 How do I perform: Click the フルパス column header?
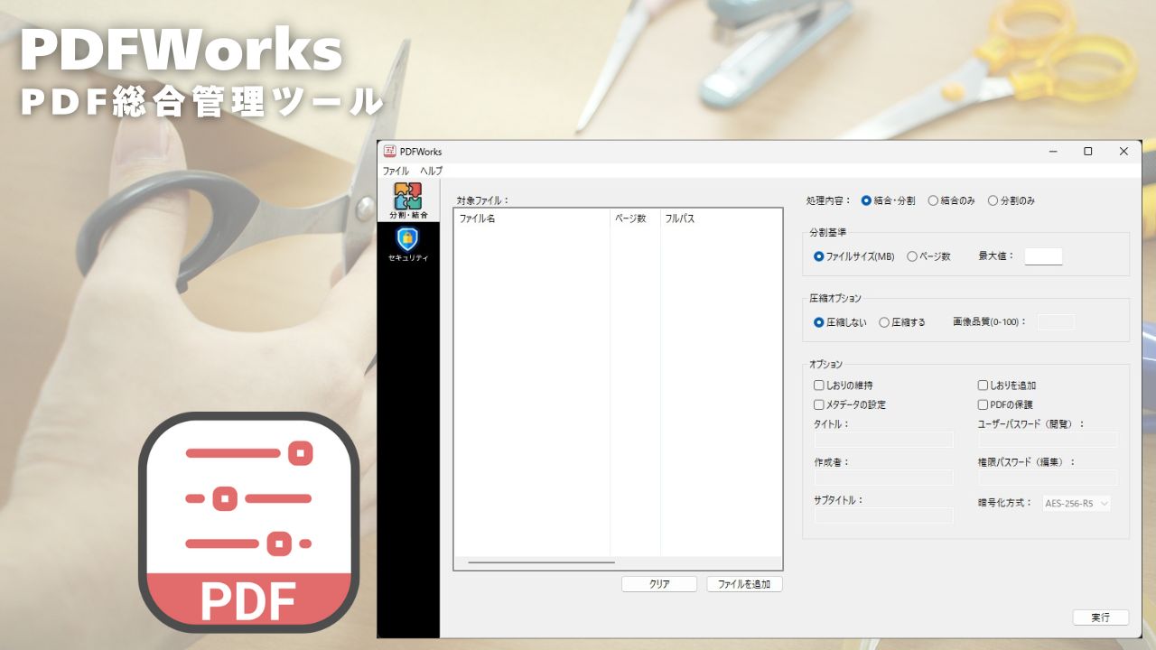[x=721, y=218]
